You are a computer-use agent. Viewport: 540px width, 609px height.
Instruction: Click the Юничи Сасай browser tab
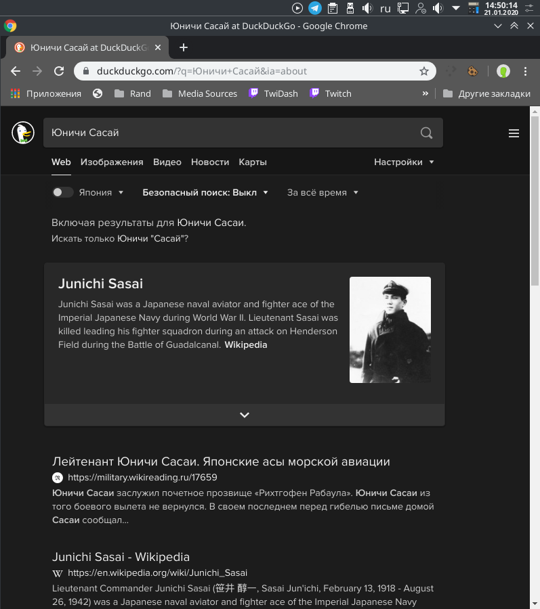click(87, 47)
